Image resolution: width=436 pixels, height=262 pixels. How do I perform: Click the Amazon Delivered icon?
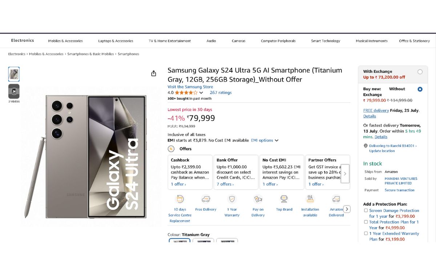336,199
